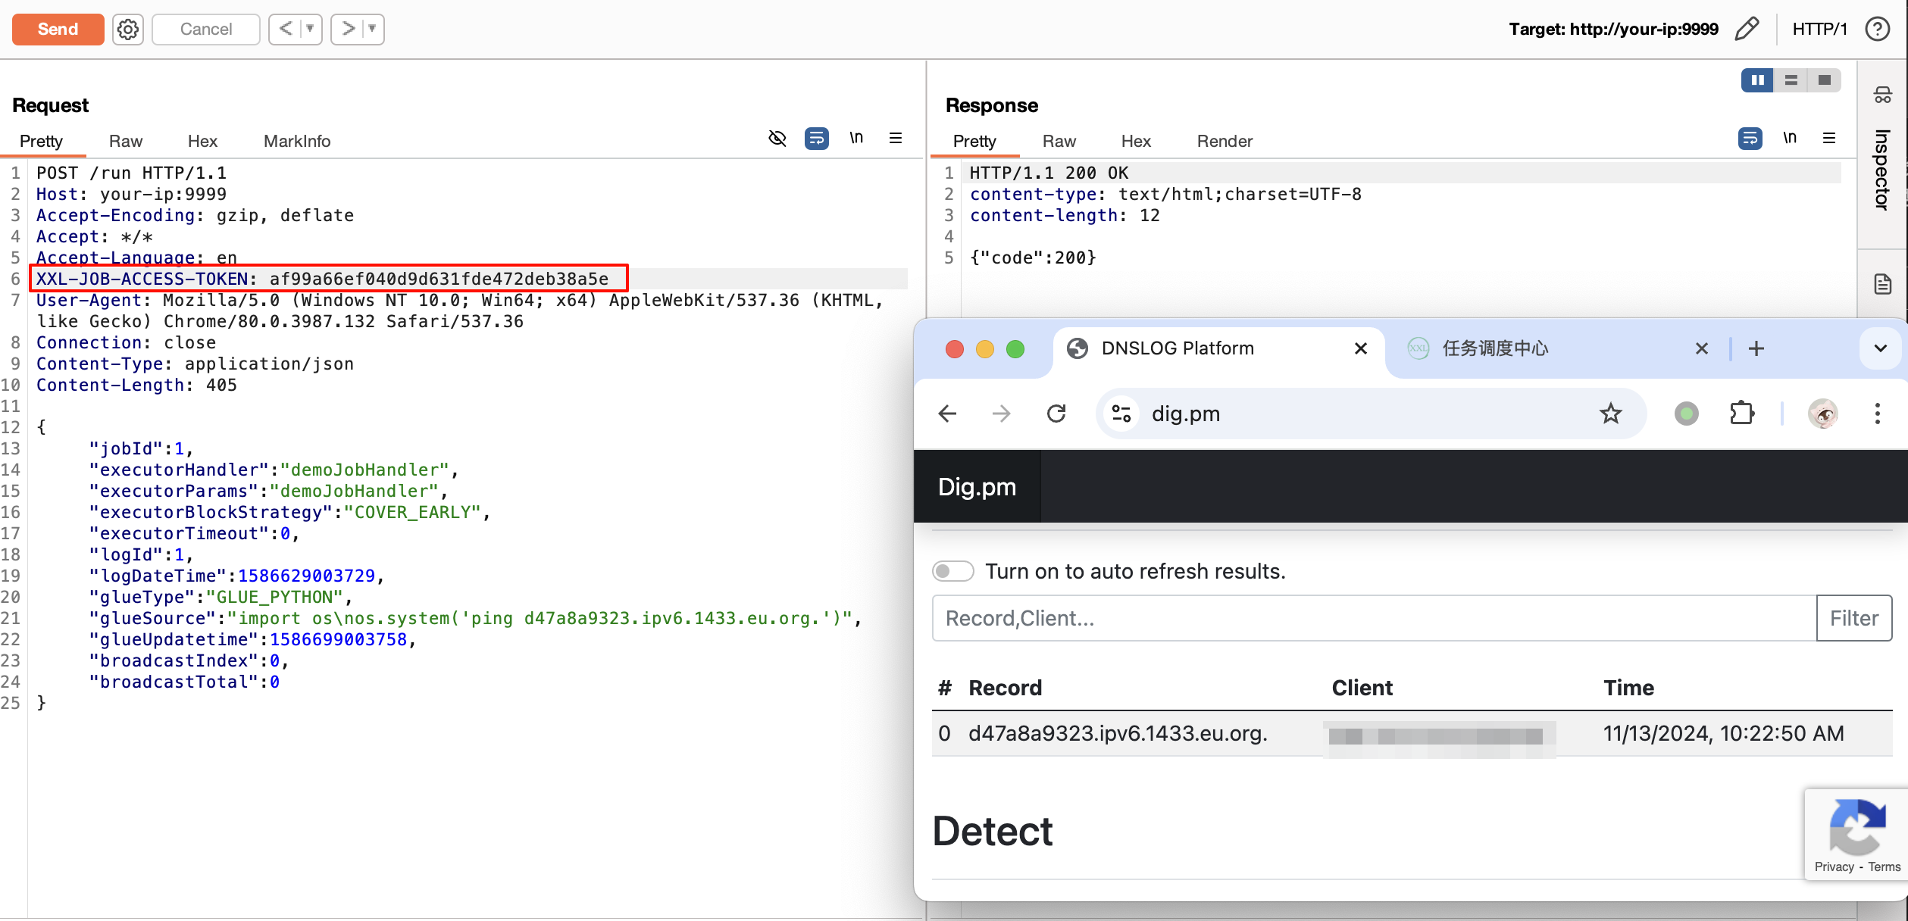1908x921 pixels.
Task: Open browser tab search dropdown chevron
Action: tap(1881, 348)
